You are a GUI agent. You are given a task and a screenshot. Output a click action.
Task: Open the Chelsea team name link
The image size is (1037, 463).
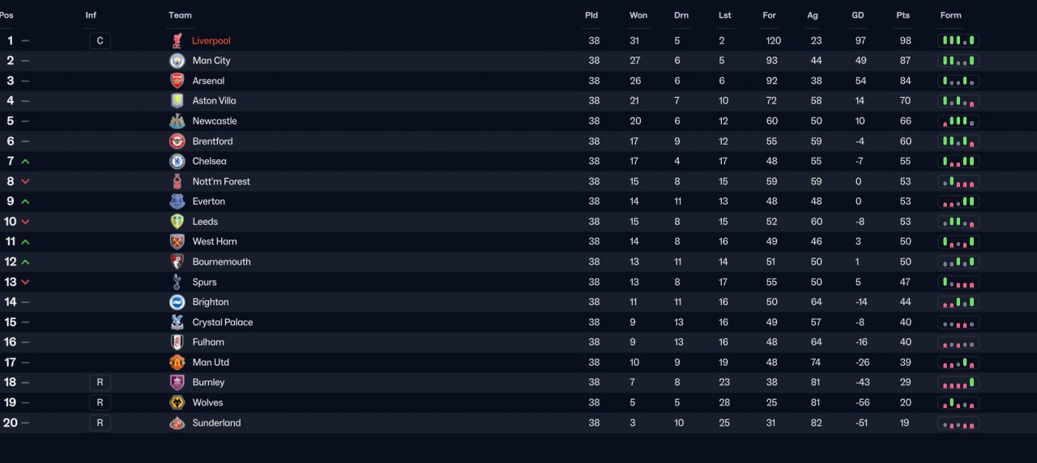[x=209, y=161]
